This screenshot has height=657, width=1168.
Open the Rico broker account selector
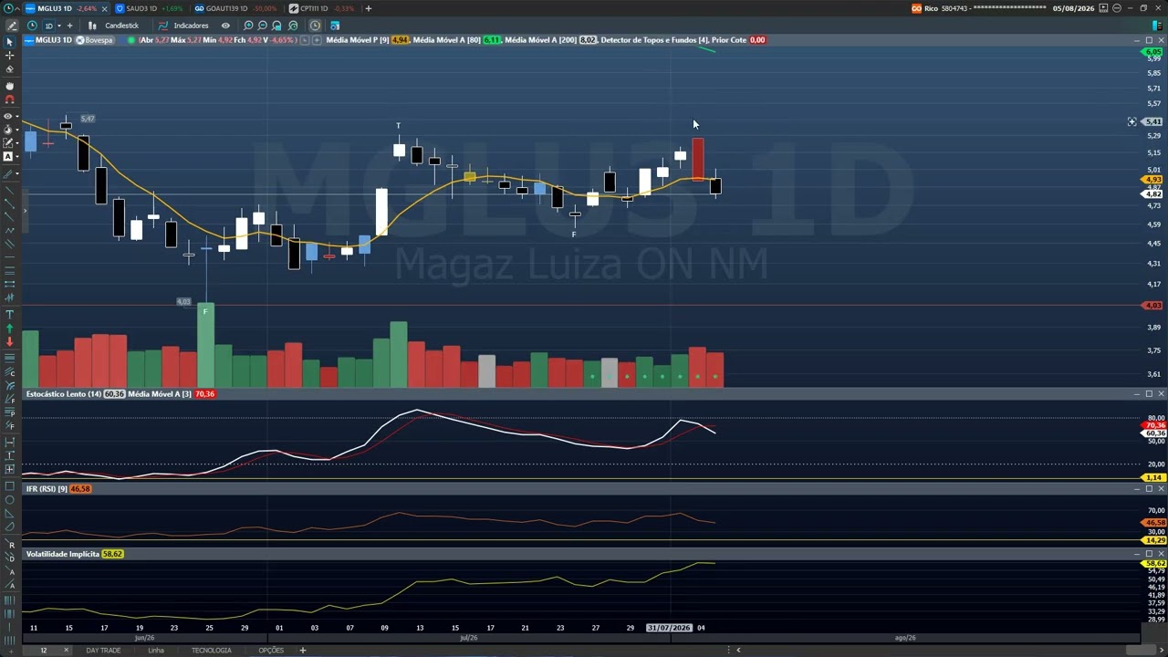978,8
